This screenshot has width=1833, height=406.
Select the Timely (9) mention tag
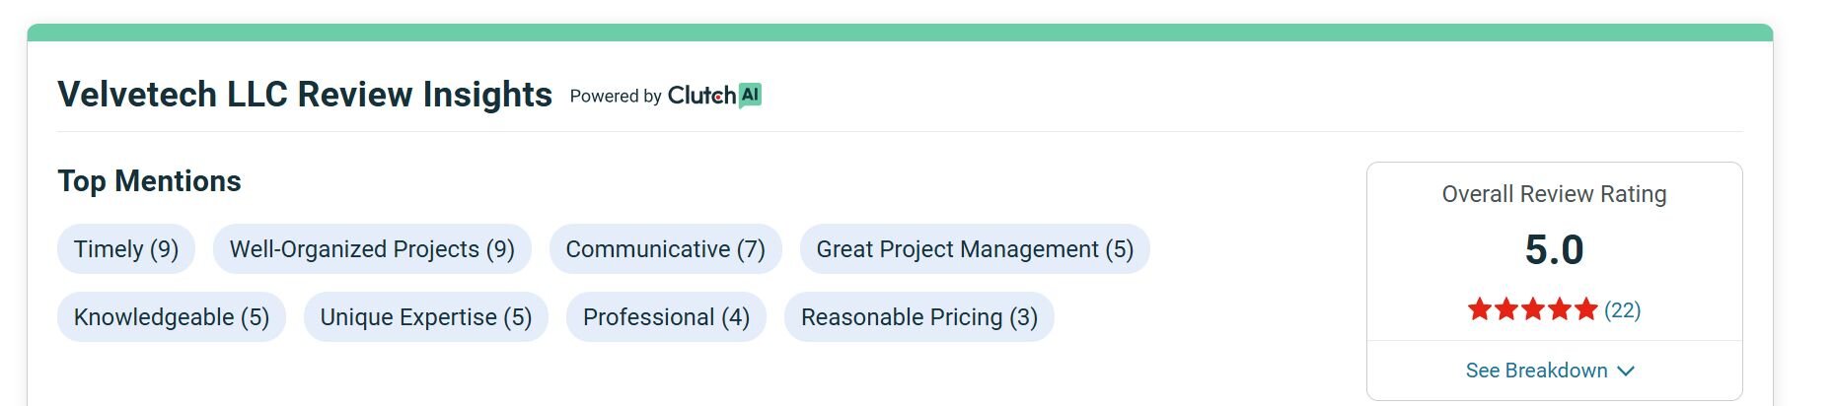(126, 249)
